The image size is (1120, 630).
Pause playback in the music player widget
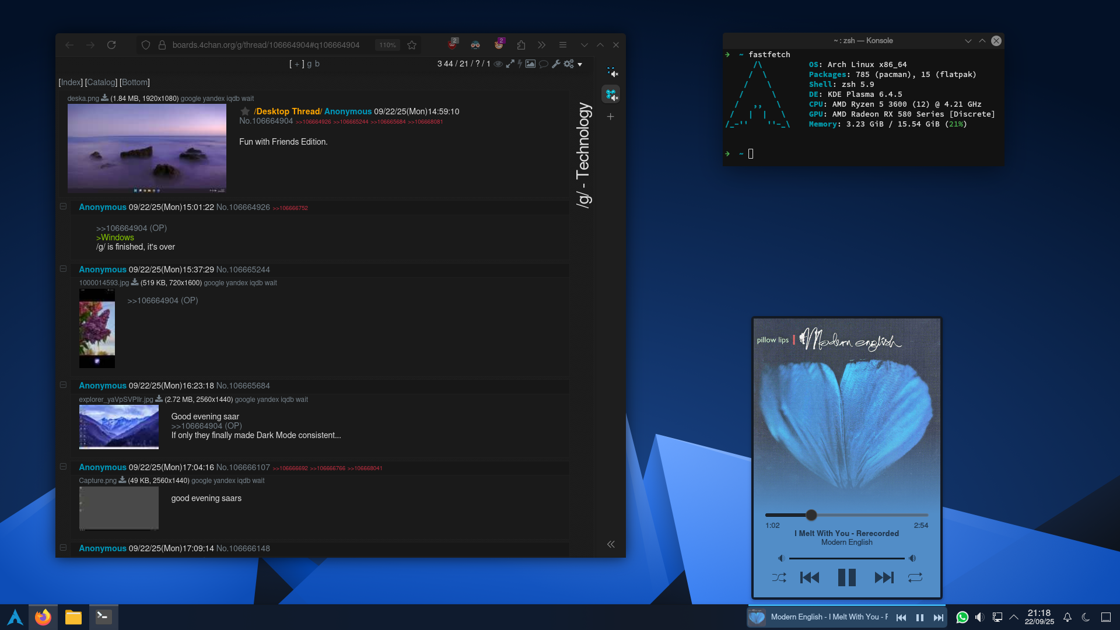tap(847, 577)
